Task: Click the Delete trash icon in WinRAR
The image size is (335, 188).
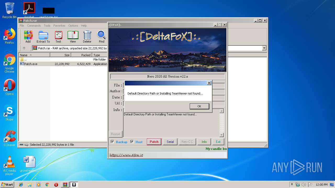Action: tap(87, 37)
